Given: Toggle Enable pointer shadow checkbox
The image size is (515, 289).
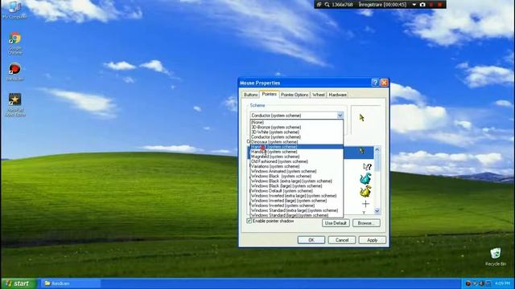Looking at the screenshot, I should [249, 222].
